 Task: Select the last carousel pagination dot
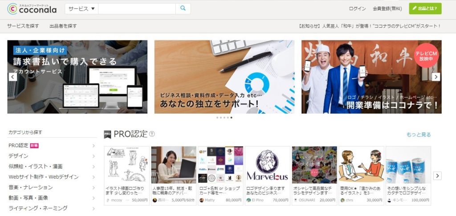231,118
